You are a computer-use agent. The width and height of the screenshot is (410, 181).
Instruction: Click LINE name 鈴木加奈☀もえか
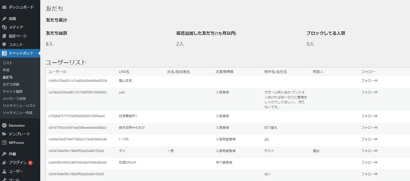tap(132, 128)
